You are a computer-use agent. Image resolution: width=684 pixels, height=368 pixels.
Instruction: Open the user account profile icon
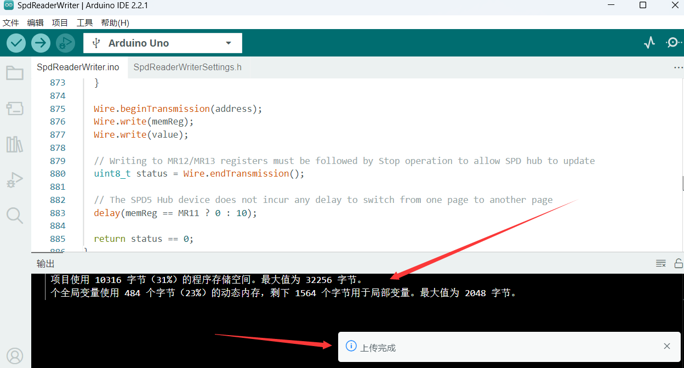pos(15,356)
